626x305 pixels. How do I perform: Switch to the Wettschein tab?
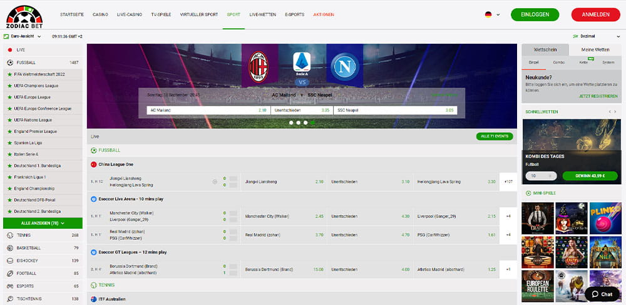[x=545, y=50]
